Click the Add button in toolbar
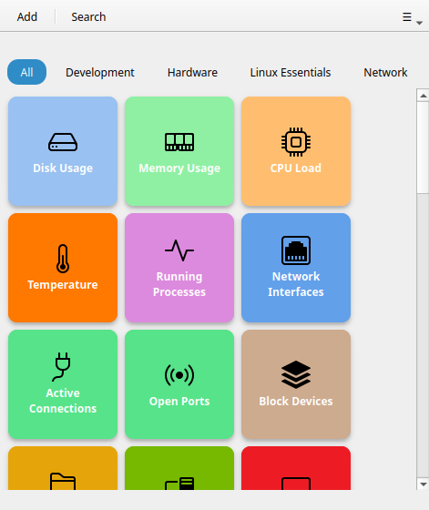Viewport: 429px width, 510px height. [27, 16]
